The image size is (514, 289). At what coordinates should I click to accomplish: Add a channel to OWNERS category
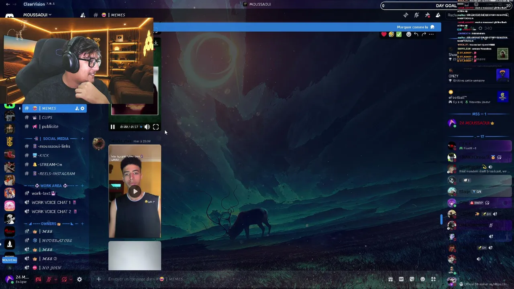(82, 224)
